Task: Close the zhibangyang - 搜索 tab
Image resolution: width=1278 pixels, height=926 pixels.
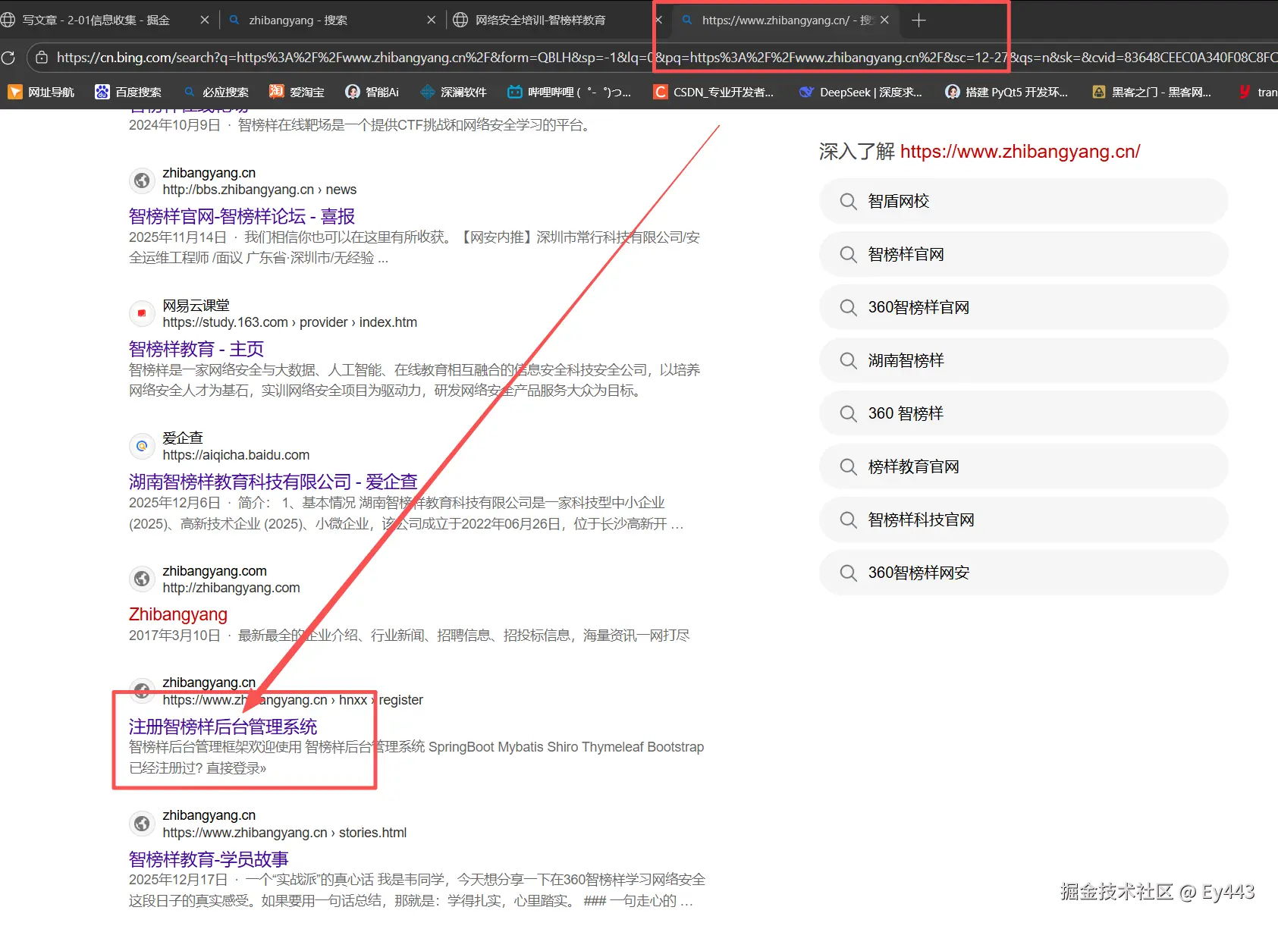Action: click(431, 20)
